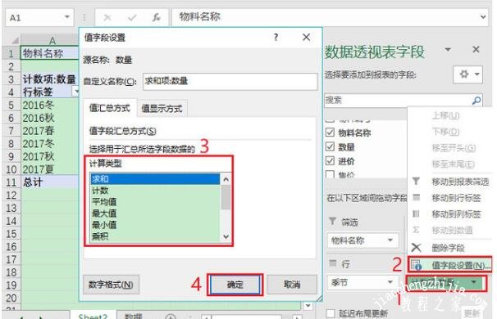The image size is (497, 319).
Task: Toggle the 进价 field checkbox
Action: click(x=330, y=160)
